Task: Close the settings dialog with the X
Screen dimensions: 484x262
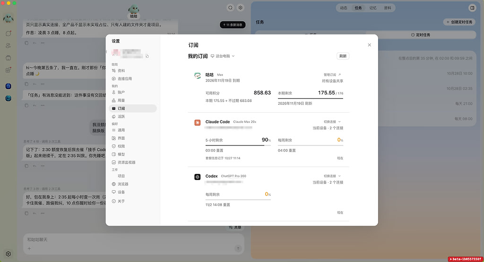Action: coord(370,45)
